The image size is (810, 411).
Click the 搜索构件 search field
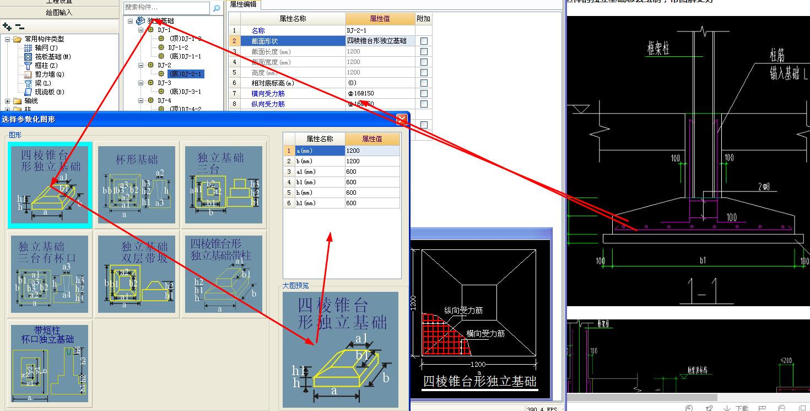coord(166,8)
